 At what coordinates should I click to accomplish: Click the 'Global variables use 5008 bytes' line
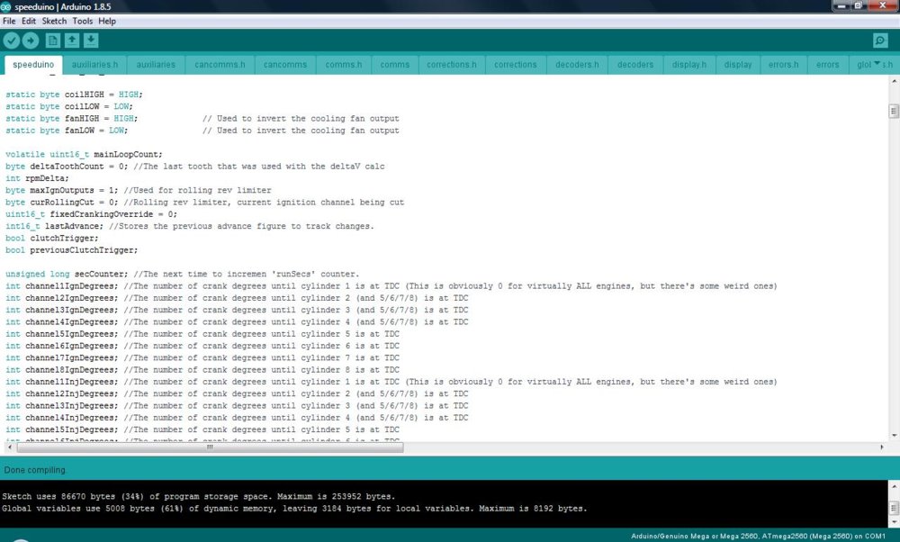[x=294, y=508]
